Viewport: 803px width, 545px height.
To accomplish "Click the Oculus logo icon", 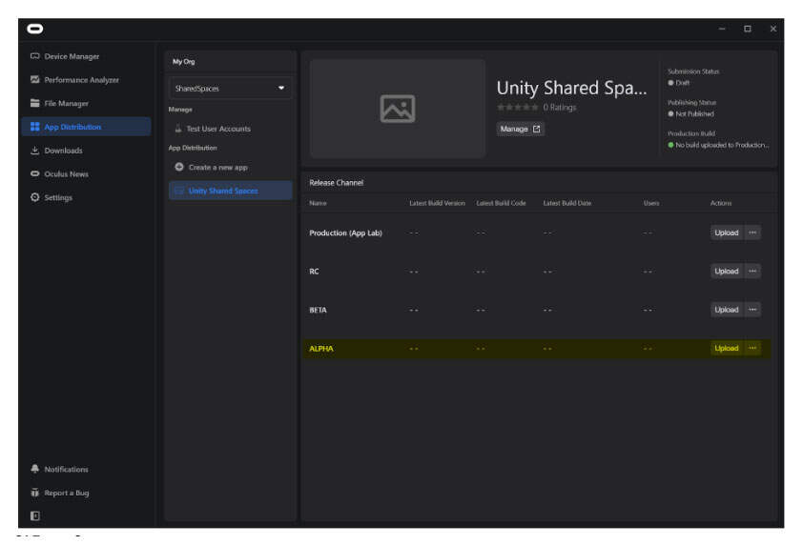I will click(36, 28).
